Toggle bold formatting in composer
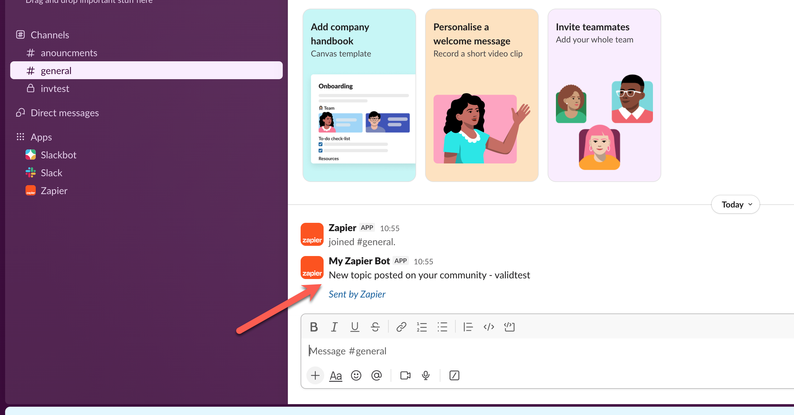Viewport: 794px width, 415px height. point(314,327)
